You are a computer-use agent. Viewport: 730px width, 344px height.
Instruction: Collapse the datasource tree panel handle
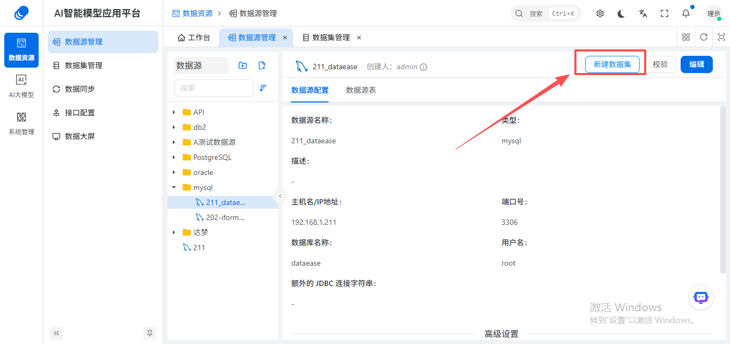point(280,195)
